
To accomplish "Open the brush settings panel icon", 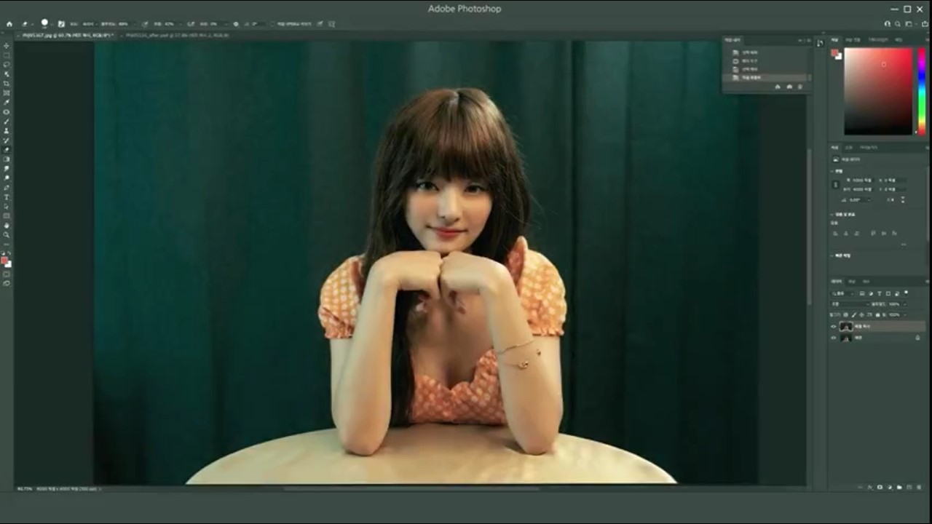I will coord(61,24).
